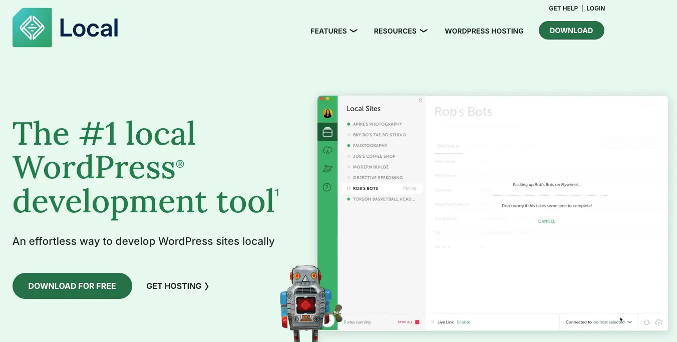Screen dimensions: 677x342
Task: Select JOE'S COFFEE SHOP from the site list
Action: click(373, 156)
